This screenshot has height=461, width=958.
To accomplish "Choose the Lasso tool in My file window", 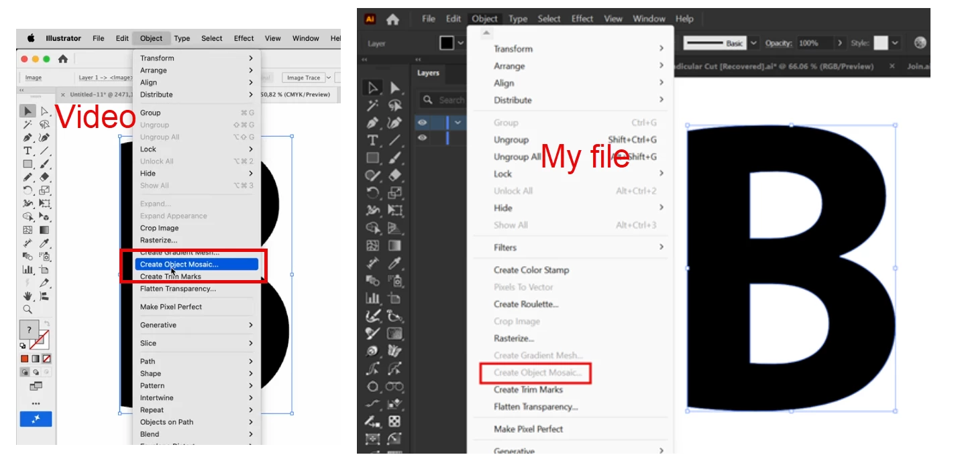I will click(394, 105).
